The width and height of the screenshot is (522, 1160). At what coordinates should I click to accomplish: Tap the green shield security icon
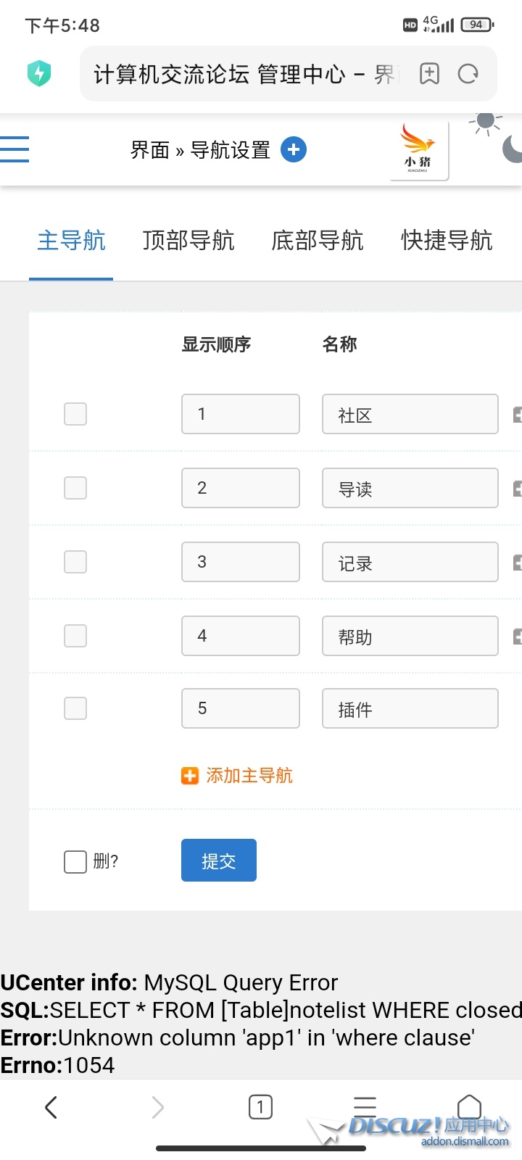click(39, 73)
